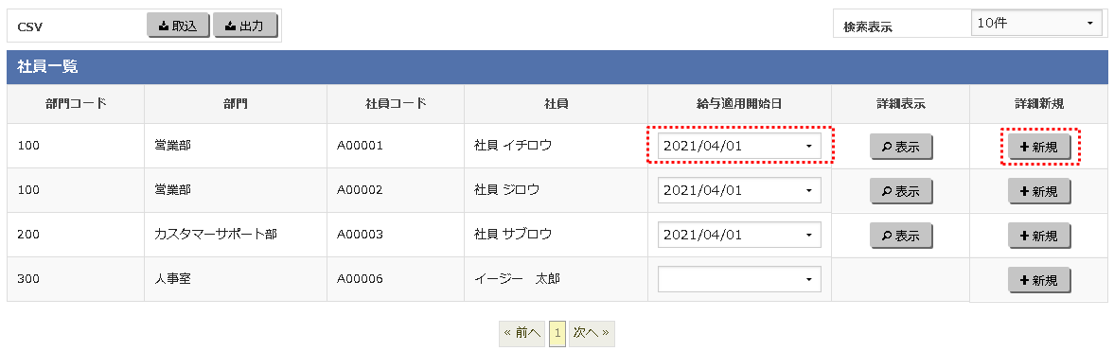Open 給与適用開始日 dropdown for 社員 イチロウ

[x=739, y=147]
